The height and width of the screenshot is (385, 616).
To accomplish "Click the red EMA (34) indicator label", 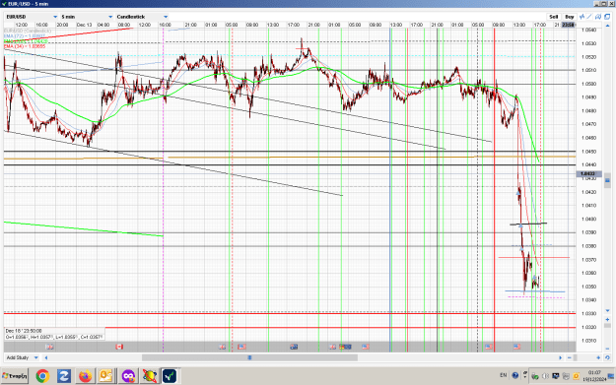I will pyautogui.click(x=25, y=46).
